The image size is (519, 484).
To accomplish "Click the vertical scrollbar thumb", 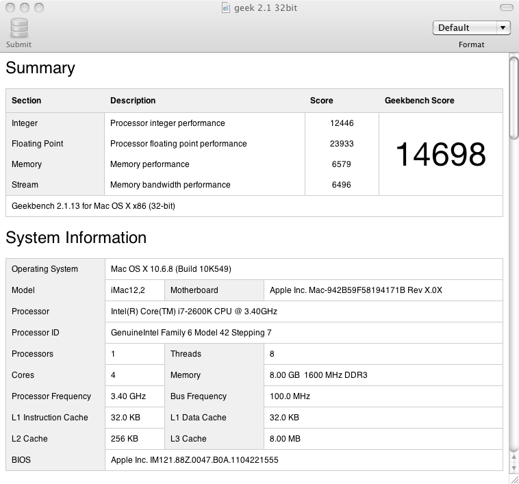I will [514, 97].
